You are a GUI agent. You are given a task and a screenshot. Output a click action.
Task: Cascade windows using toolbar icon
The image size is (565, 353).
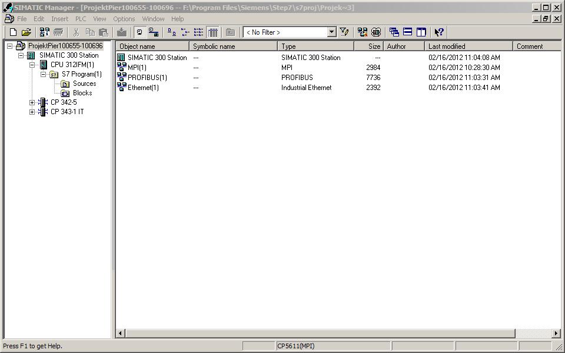pos(394,32)
